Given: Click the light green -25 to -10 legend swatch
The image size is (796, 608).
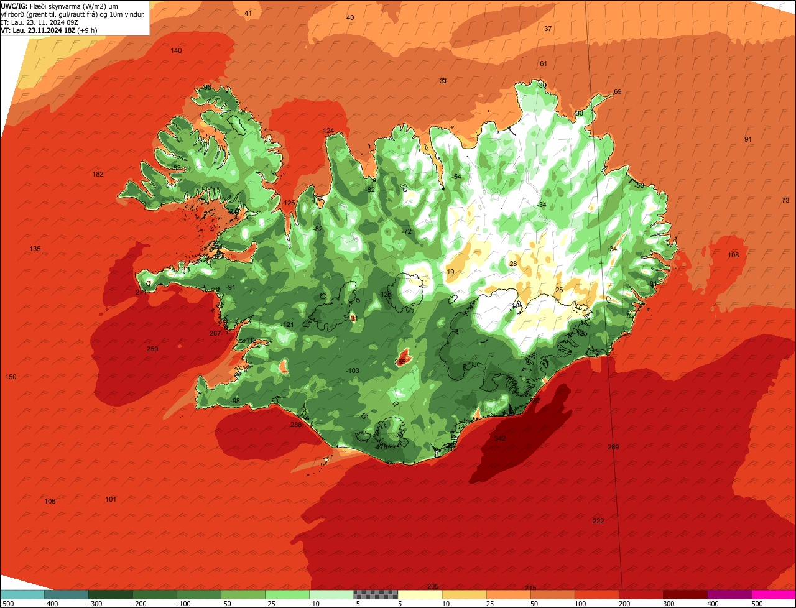Looking at the screenshot, I should pyautogui.click(x=287, y=594).
